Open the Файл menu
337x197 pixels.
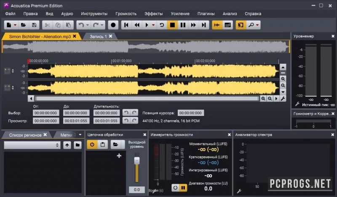coord(10,14)
